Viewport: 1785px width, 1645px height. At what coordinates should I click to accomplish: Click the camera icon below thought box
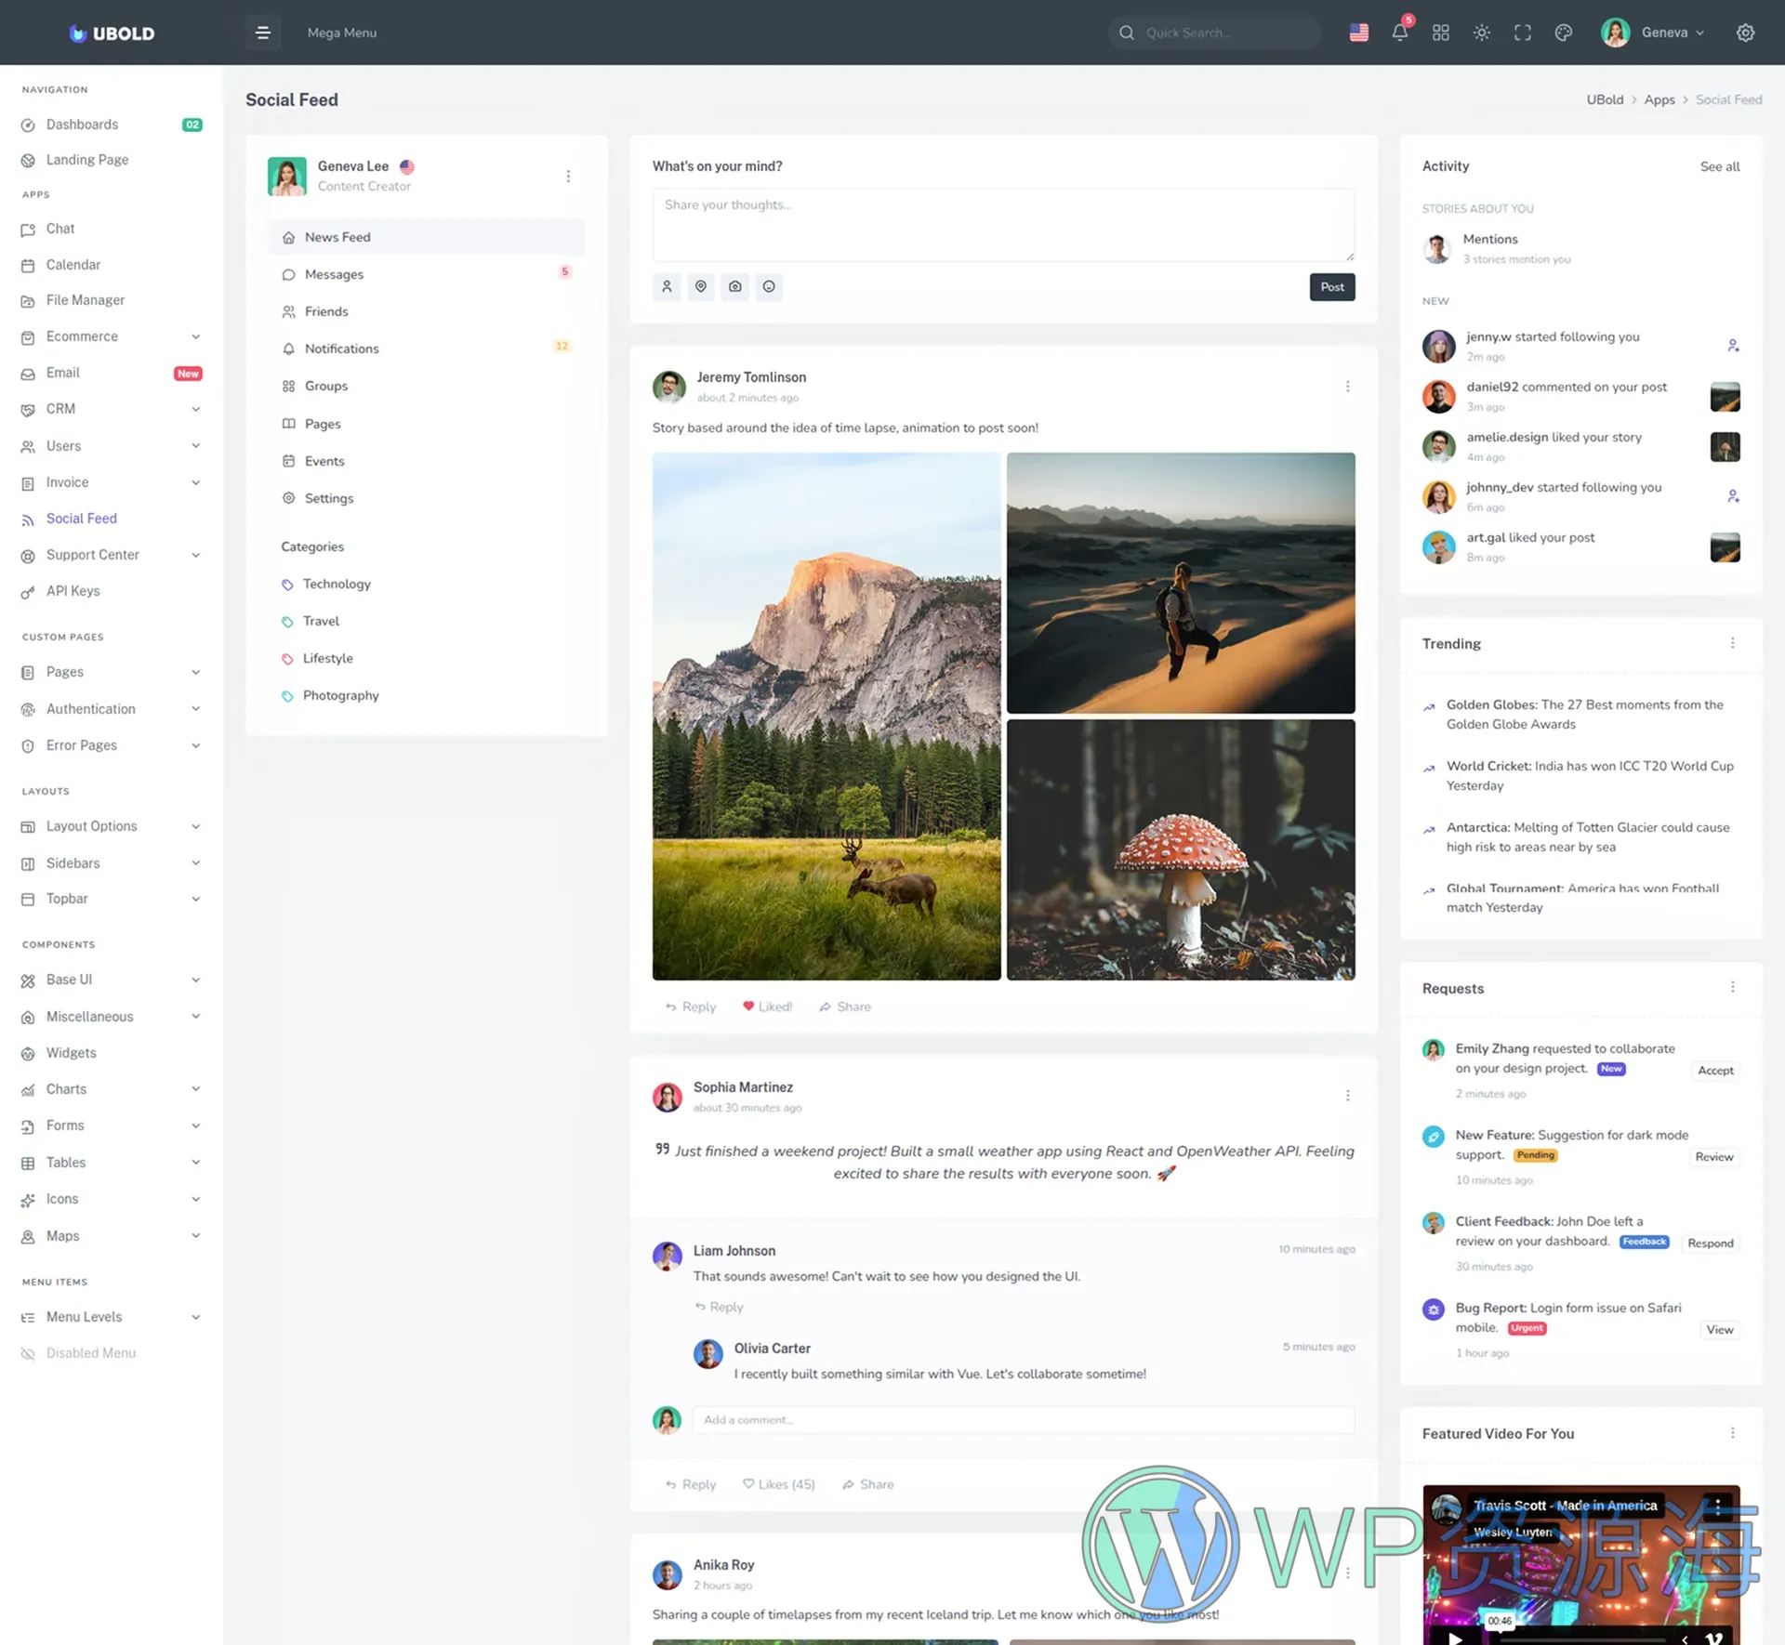tap(734, 286)
